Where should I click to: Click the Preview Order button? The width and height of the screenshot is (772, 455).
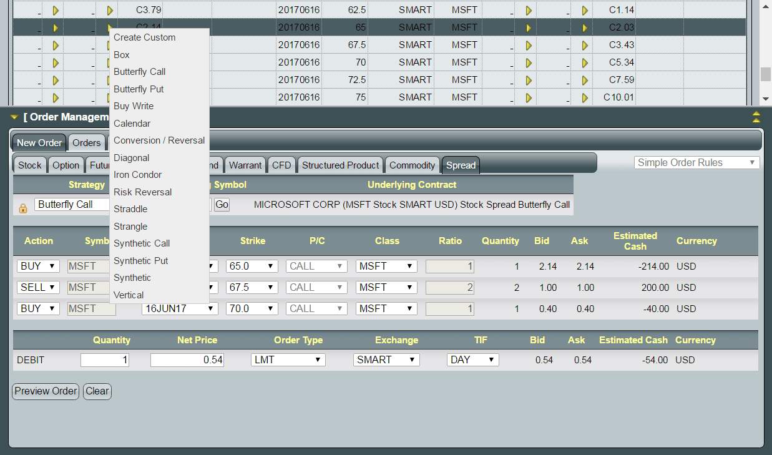click(45, 391)
